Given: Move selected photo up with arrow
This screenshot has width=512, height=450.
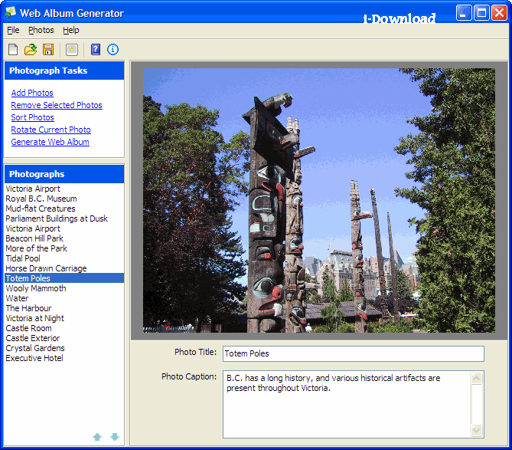Looking at the screenshot, I should (97, 437).
